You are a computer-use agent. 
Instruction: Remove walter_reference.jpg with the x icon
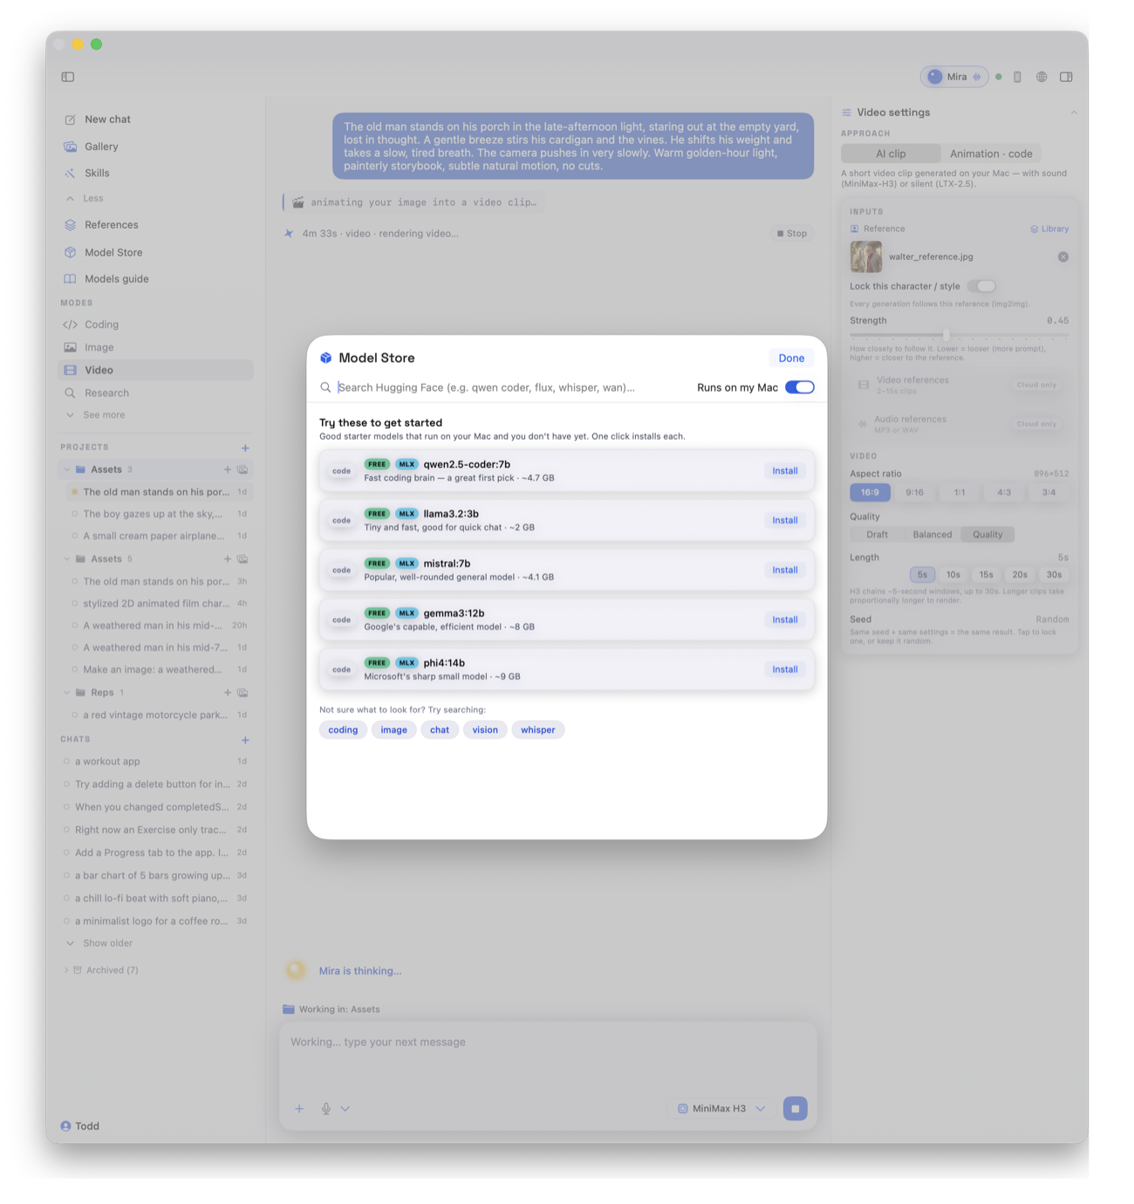click(x=1063, y=257)
